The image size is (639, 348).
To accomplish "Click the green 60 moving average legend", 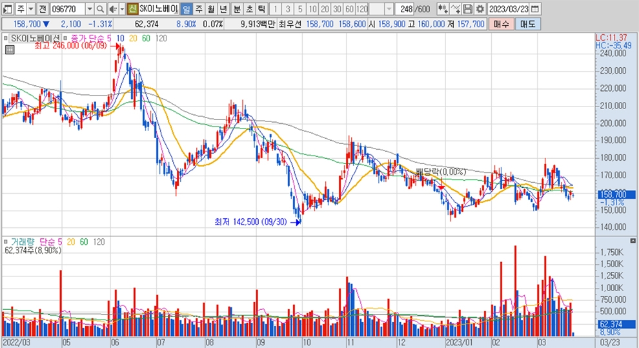I will coord(146,38).
